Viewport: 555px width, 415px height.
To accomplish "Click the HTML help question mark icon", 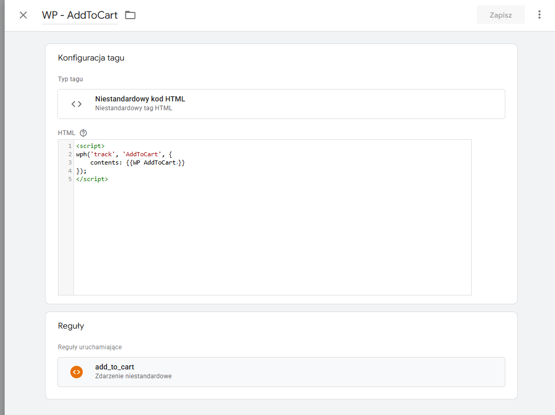I will [83, 133].
